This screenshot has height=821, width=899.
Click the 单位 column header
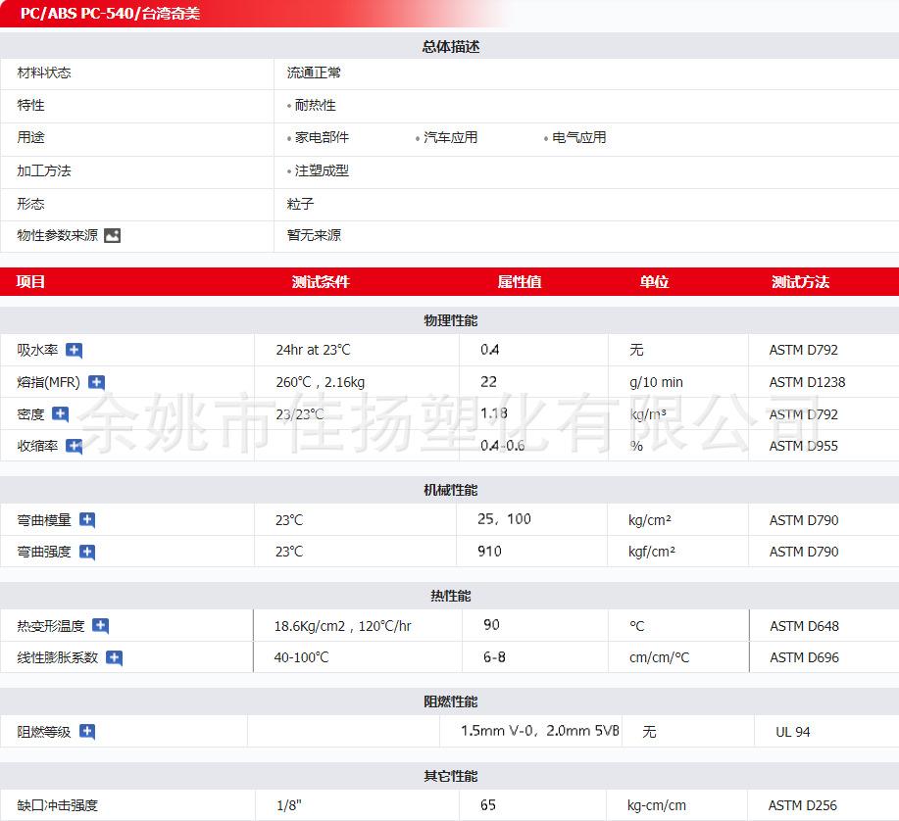(x=654, y=281)
